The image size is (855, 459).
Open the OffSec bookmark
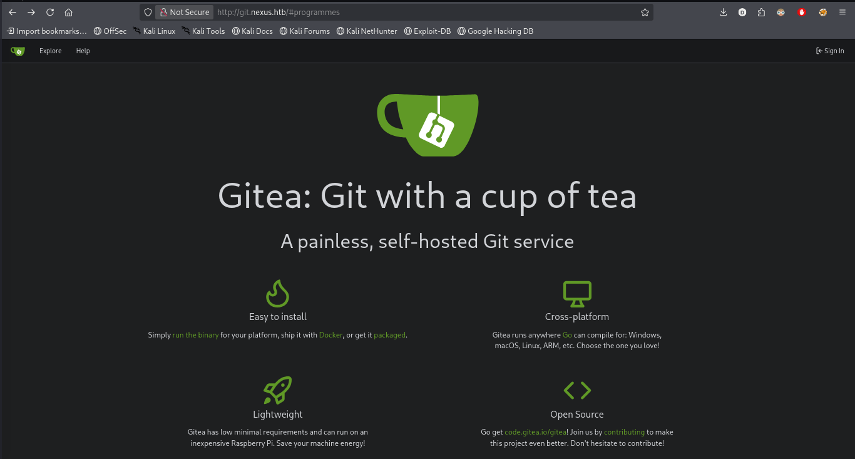pyautogui.click(x=110, y=31)
